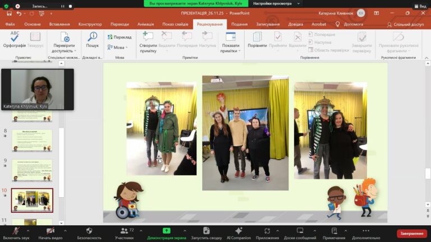Expand the Дополнительно more menu
This screenshot has width=431, height=242.
[366, 233]
